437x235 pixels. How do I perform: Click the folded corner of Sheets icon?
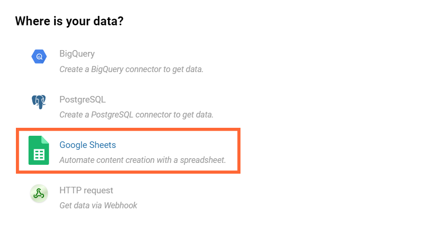[x=45, y=140]
